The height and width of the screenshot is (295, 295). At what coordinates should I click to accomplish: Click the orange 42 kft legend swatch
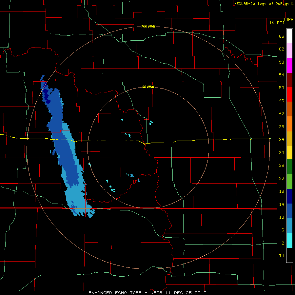[289, 124]
